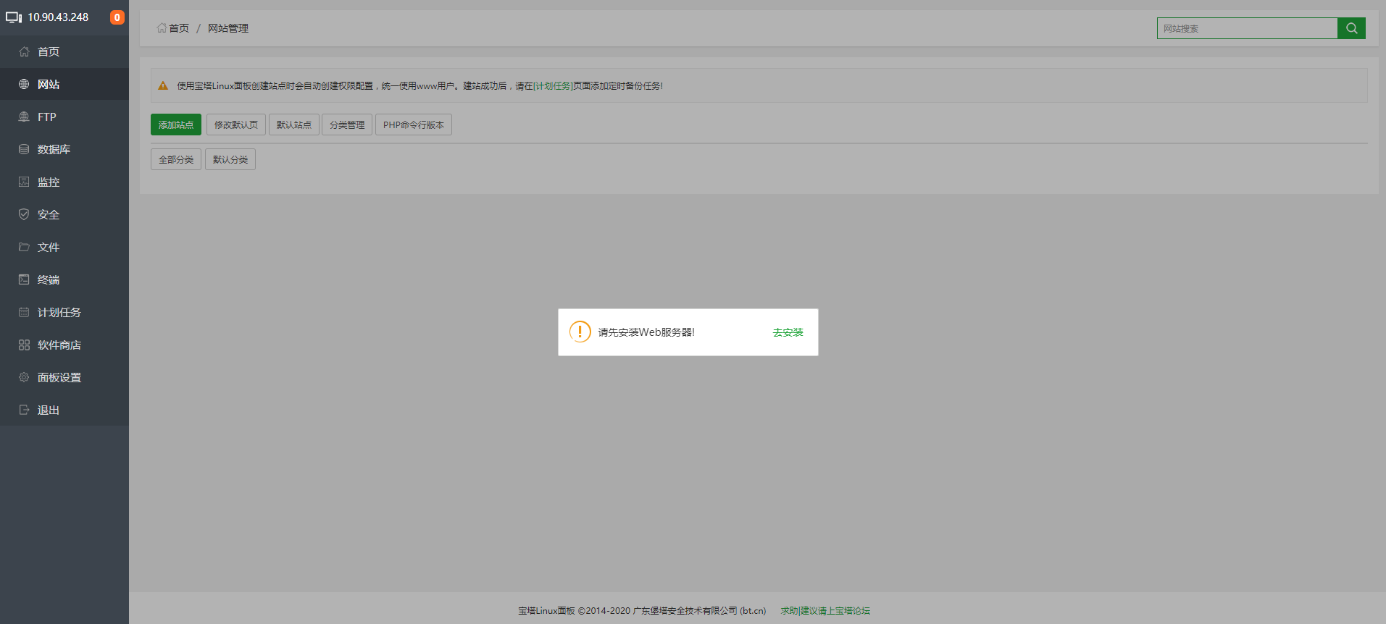1386x624 pixels.
Task: Click the globe icon beside 网站
Action: [24, 84]
